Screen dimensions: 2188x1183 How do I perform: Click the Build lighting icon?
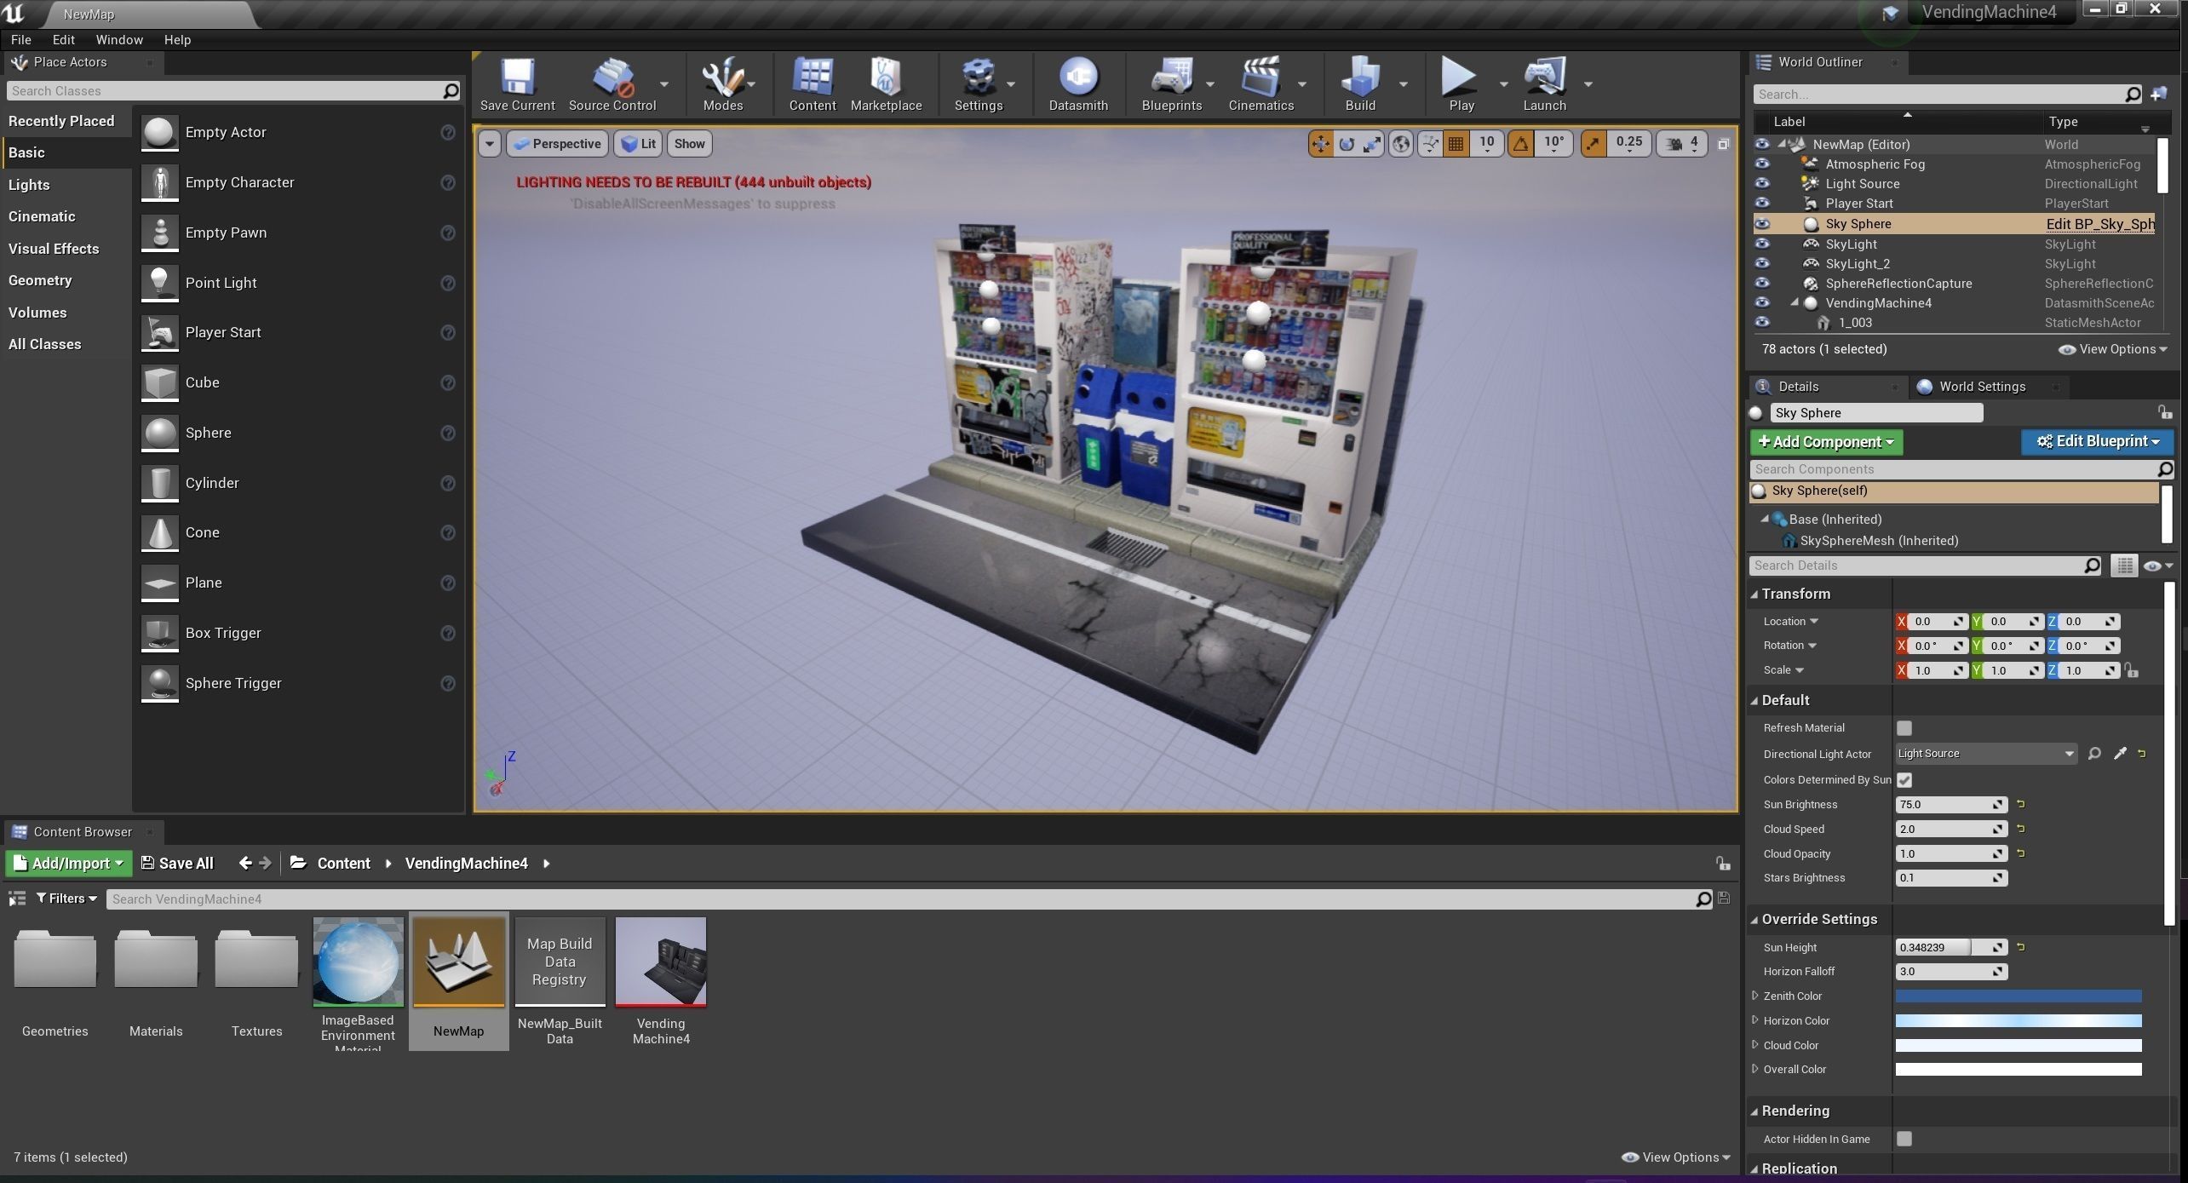(1360, 84)
